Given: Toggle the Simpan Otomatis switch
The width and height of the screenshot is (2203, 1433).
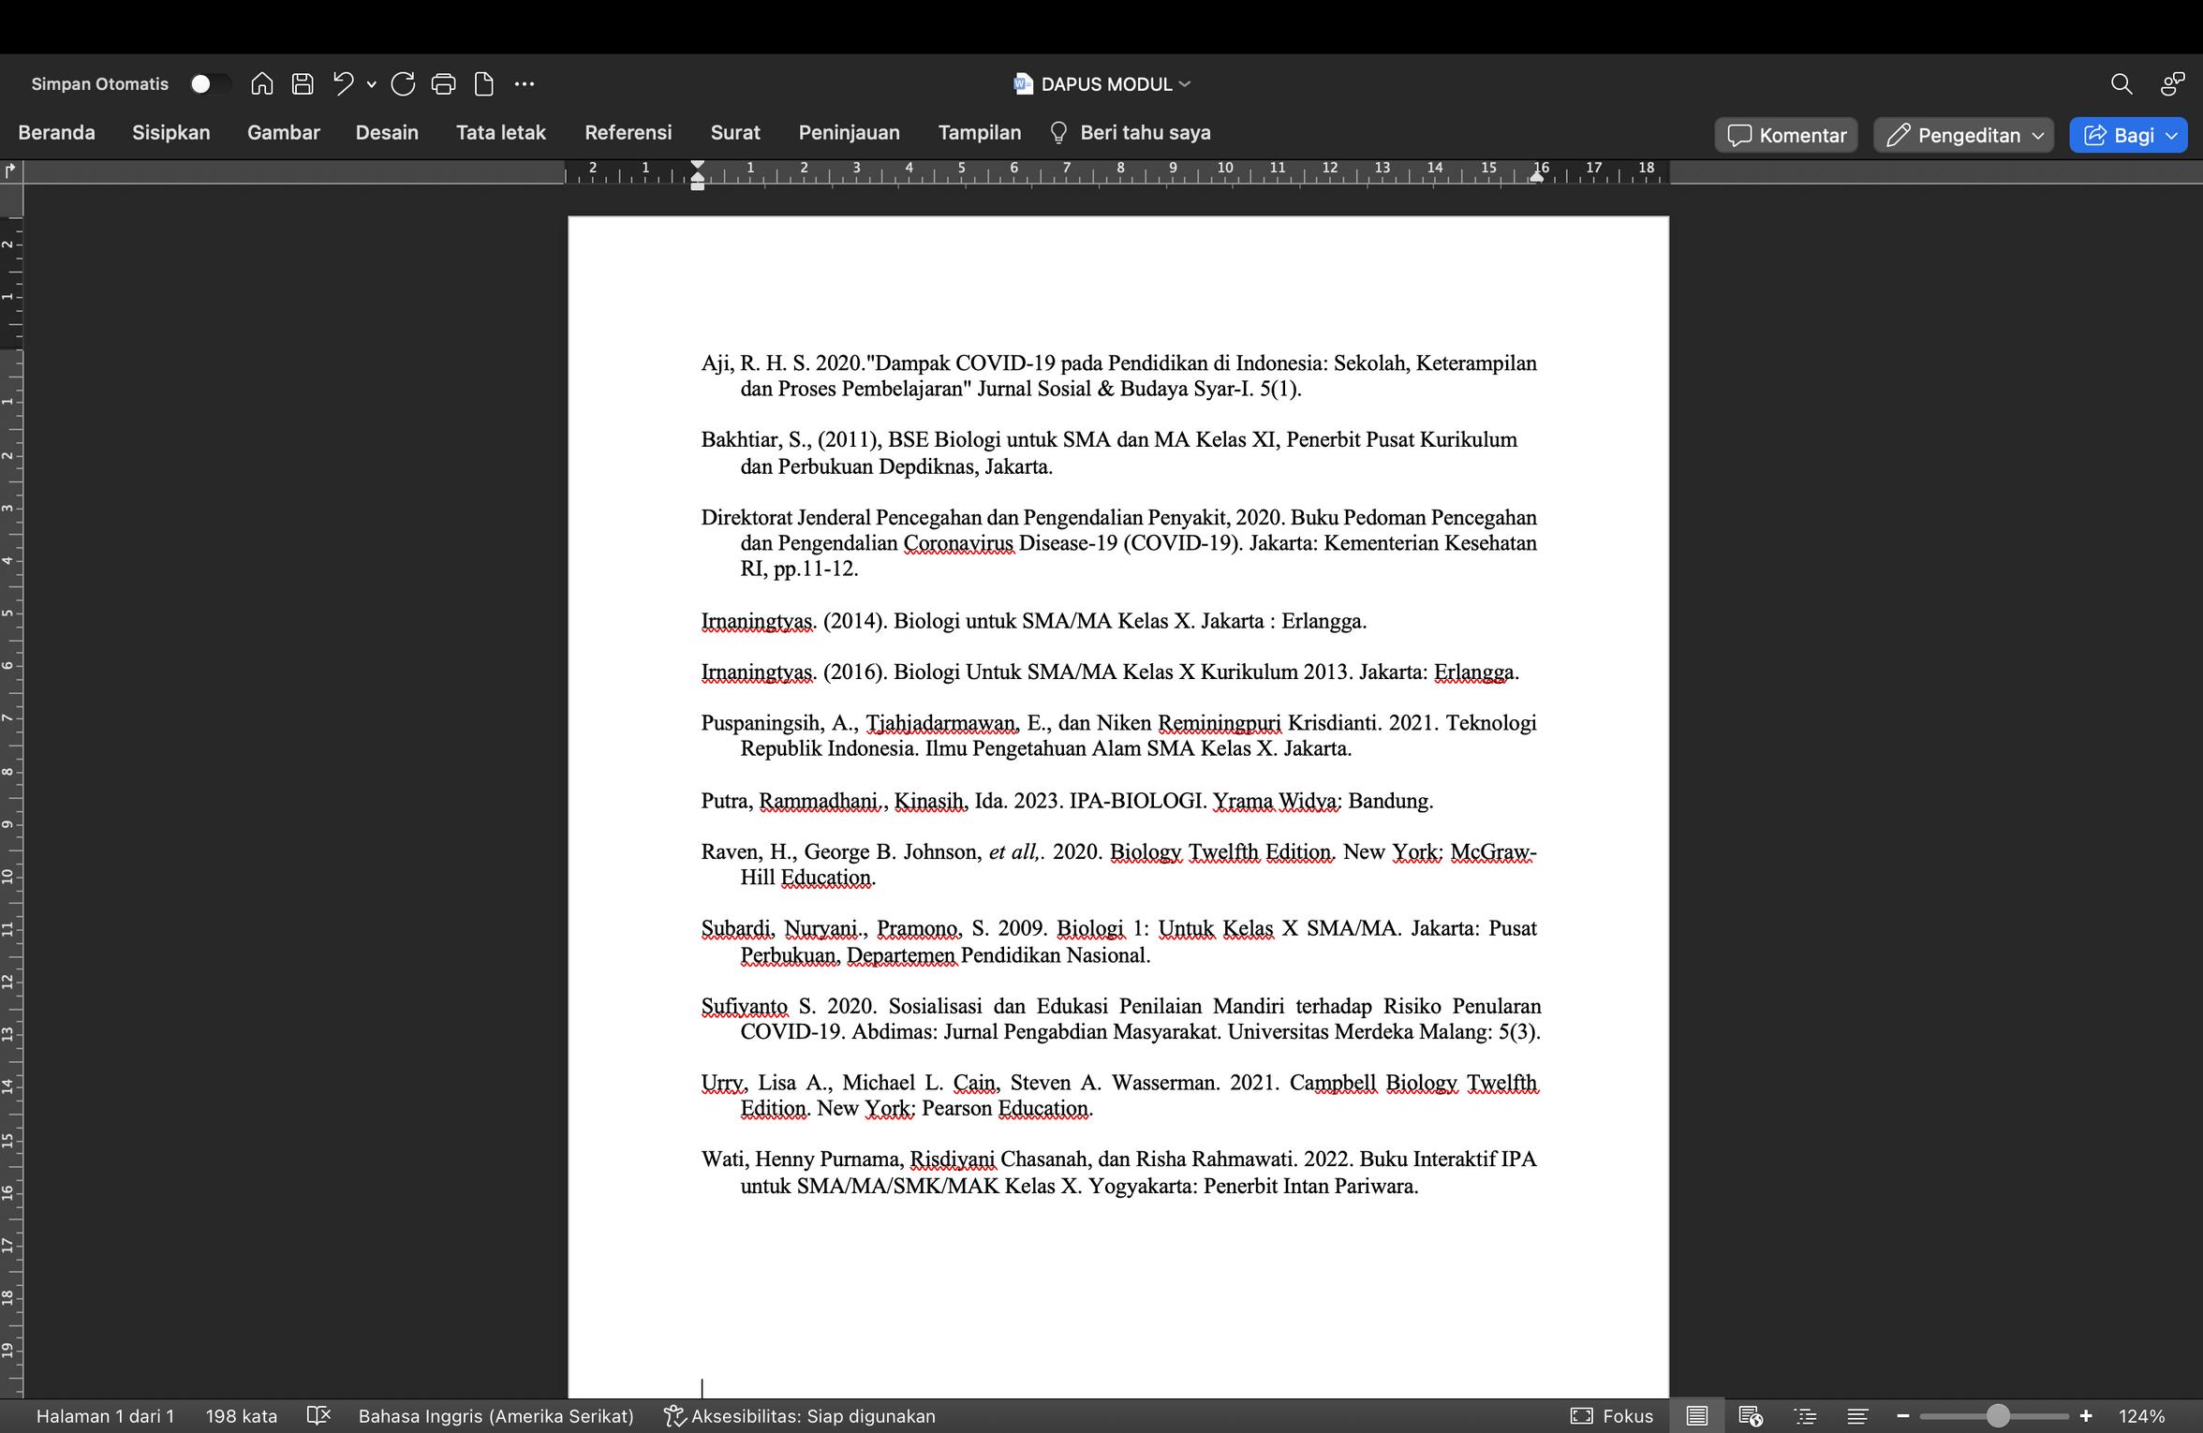Looking at the screenshot, I should tap(208, 84).
